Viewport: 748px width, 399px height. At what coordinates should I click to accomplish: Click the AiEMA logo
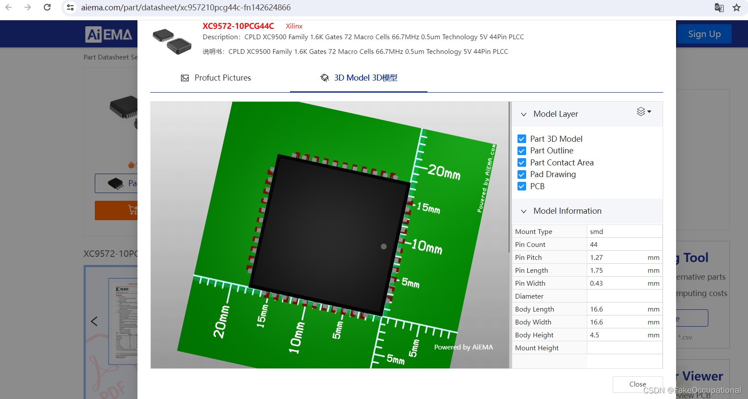pos(109,34)
